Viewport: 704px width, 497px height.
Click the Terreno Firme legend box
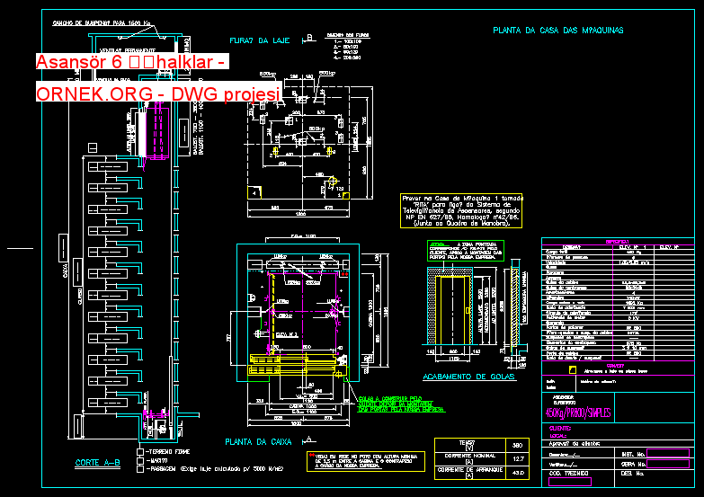coord(139,451)
